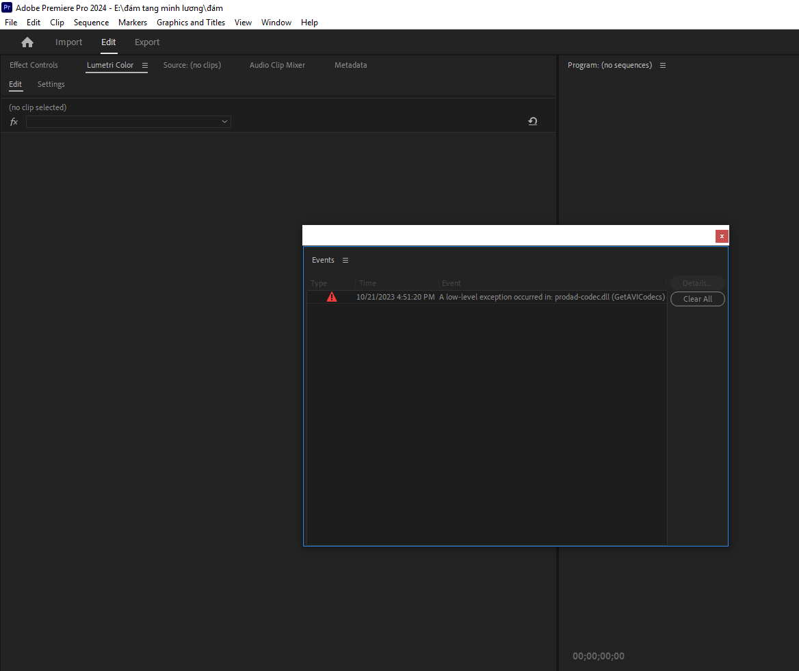The image size is (799, 671).
Task: Open the Events panel hamburger menu
Action: tap(345, 260)
